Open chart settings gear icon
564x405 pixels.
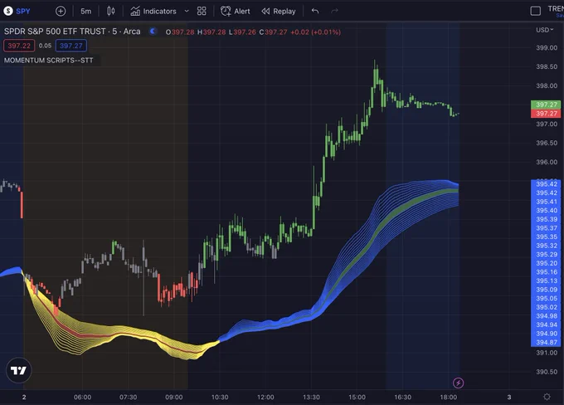[x=547, y=397]
